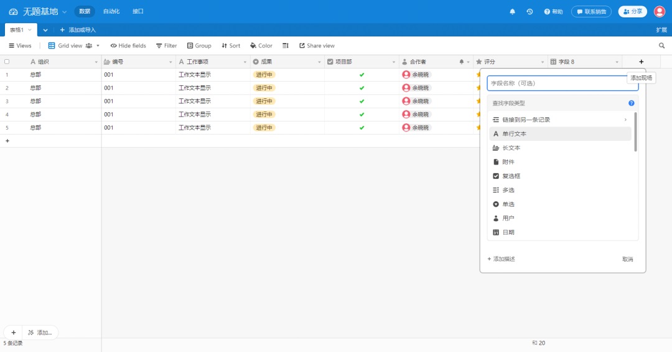Viewport: 672px width, 352px height.
Task: Open the Color toolbar option
Action: click(261, 45)
